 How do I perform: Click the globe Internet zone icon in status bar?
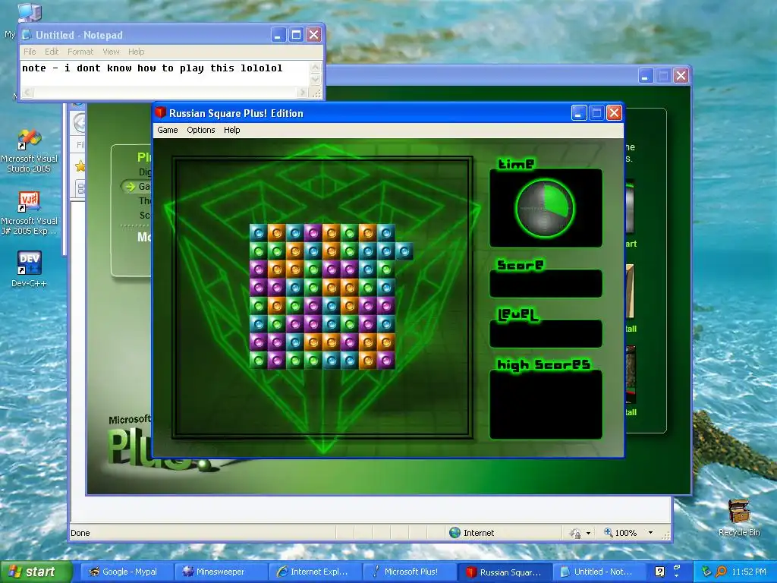pos(455,532)
